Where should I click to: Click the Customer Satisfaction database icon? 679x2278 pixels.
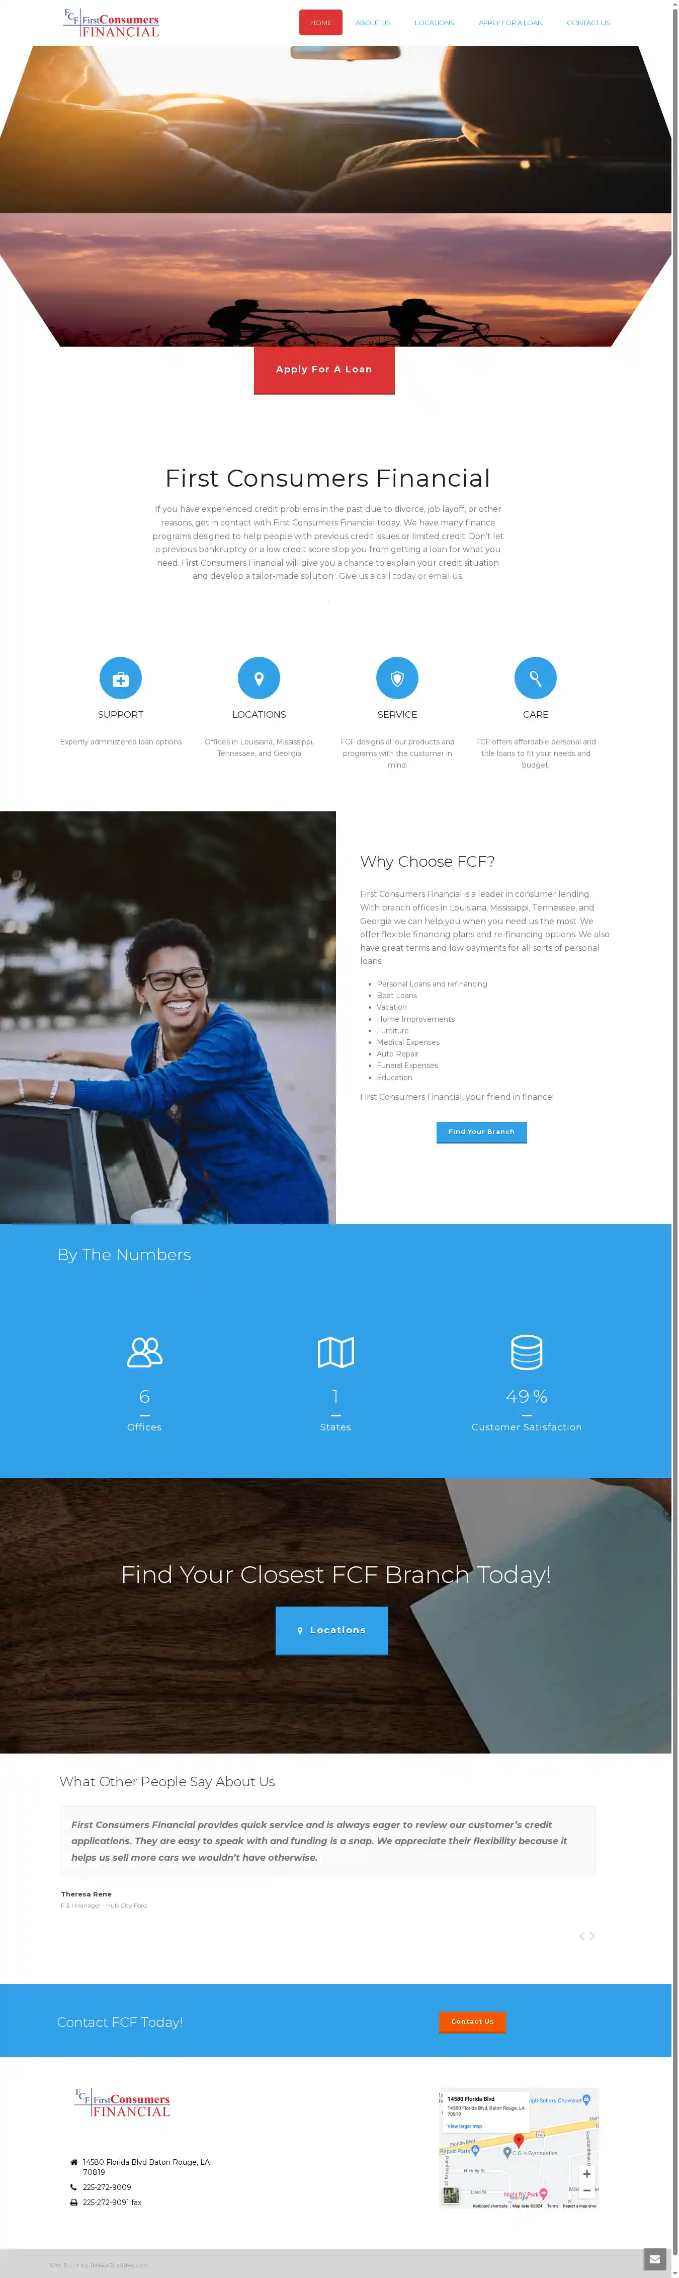pyautogui.click(x=527, y=1351)
